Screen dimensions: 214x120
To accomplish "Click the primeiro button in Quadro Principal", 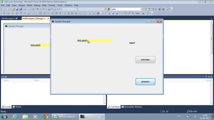I will pyautogui.click(x=145, y=82).
